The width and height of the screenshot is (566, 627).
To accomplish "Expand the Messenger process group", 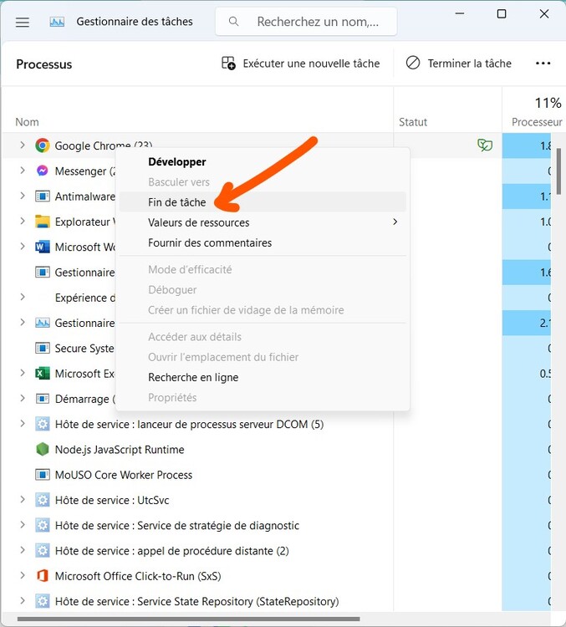I will pyautogui.click(x=23, y=171).
